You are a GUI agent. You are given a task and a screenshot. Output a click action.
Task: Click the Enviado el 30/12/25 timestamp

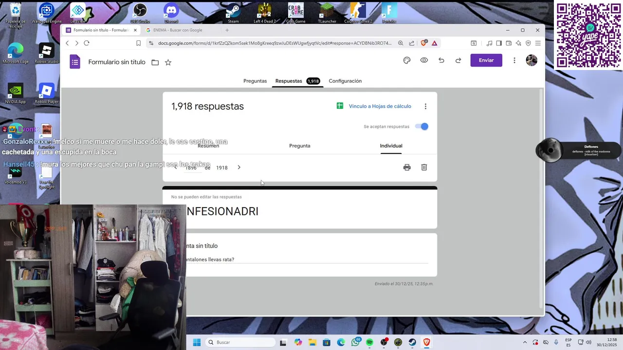pos(404,284)
